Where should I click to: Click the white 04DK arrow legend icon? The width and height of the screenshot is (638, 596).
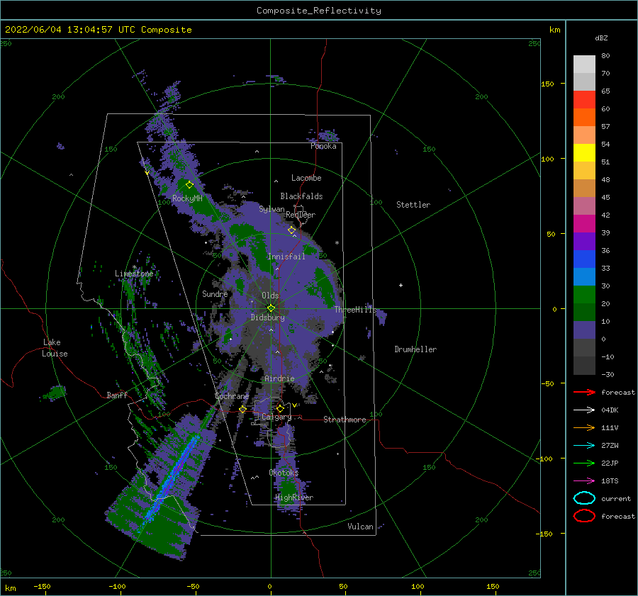(584, 410)
